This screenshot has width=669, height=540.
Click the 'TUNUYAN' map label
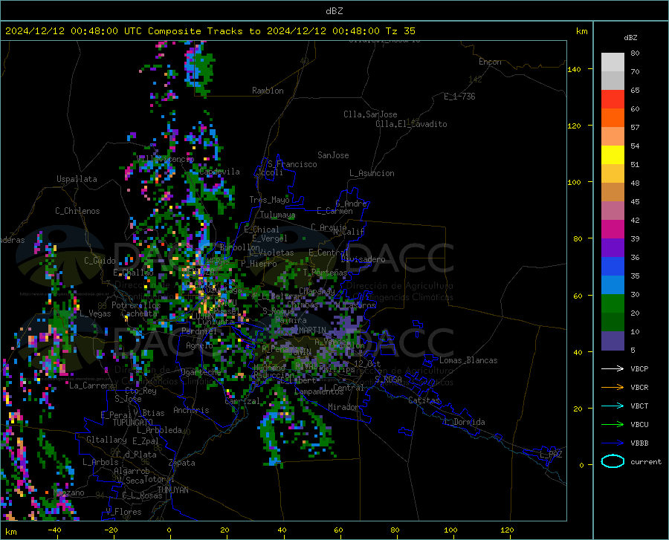172,490
